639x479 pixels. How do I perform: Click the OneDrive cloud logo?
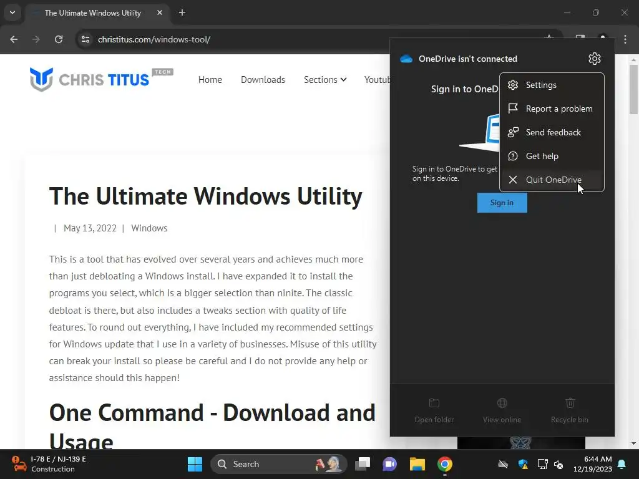pyautogui.click(x=406, y=59)
